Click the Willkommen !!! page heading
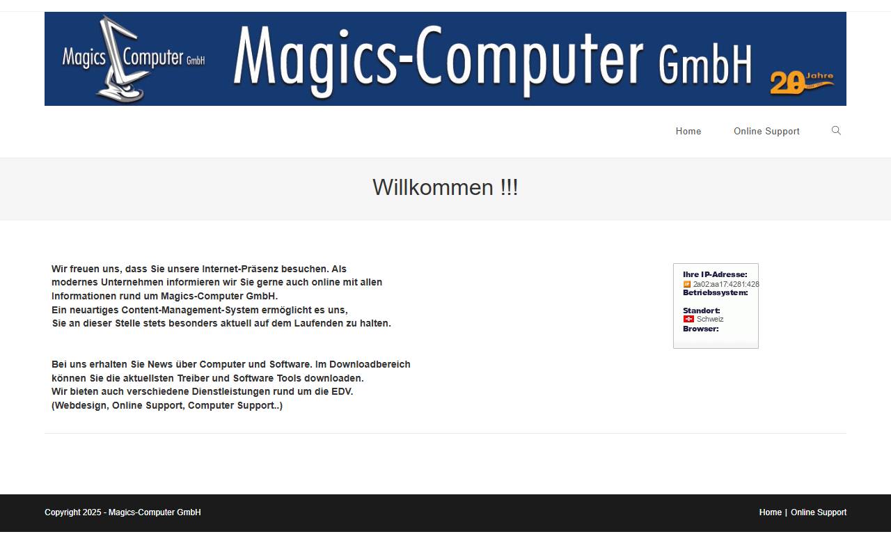This screenshot has width=891, height=557. [x=445, y=187]
